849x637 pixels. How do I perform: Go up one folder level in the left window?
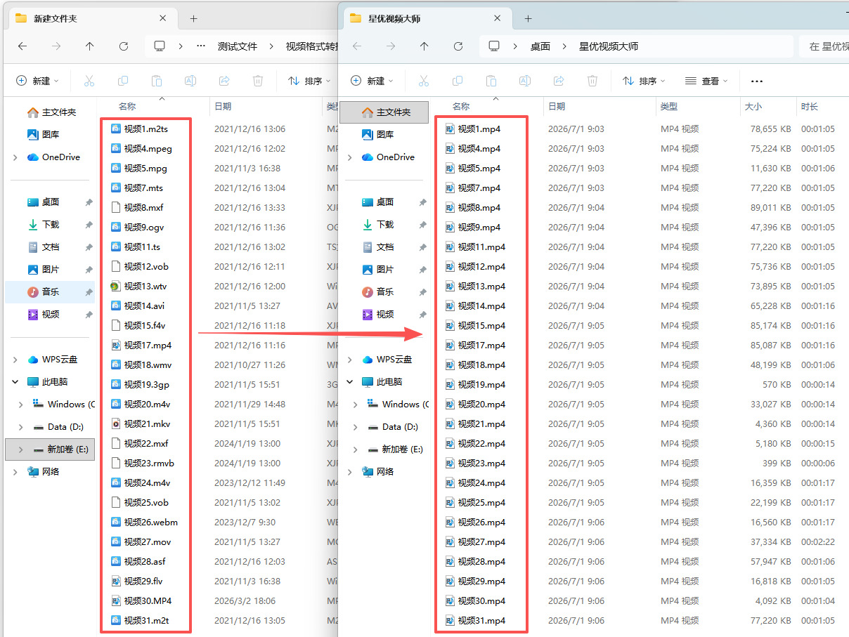point(89,46)
